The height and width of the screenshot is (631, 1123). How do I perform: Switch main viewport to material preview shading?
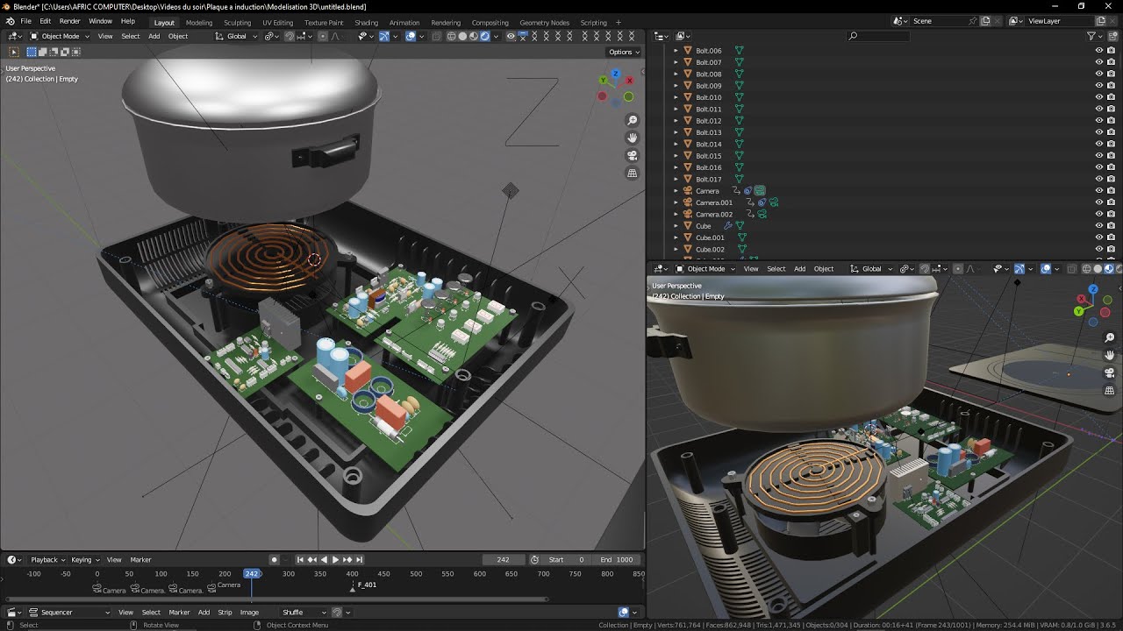coord(474,36)
